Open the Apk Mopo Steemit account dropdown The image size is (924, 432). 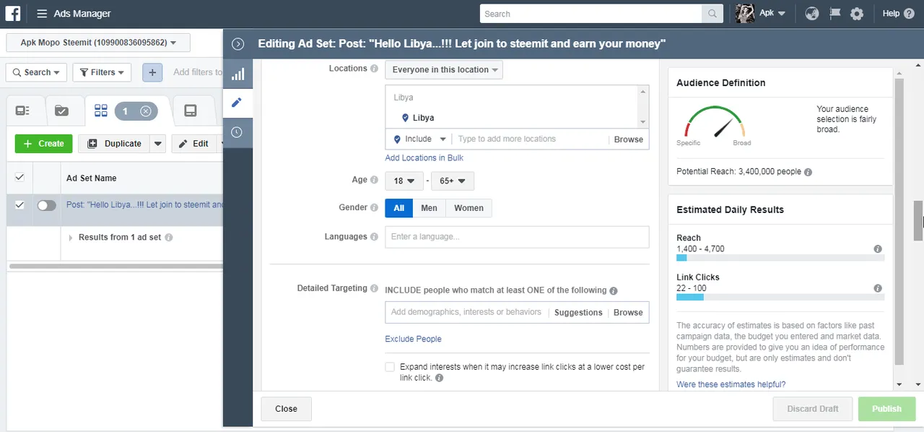point(98,43)
